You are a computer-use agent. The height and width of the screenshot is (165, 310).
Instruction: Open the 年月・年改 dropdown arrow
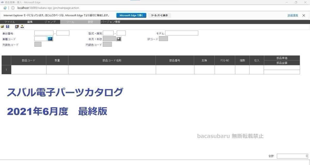coord(119,39)
